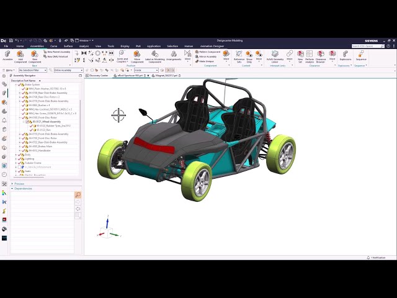Click the Assembly Navigator panel maximize icon
The width and height of the screenshot is (397, 298).
(80, 76)
